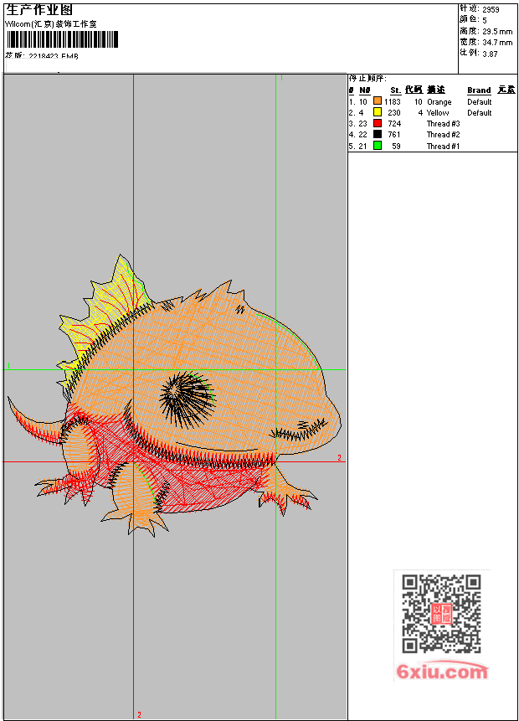Click the QR code image
The image size is (519, 721).
click(441, 614)
